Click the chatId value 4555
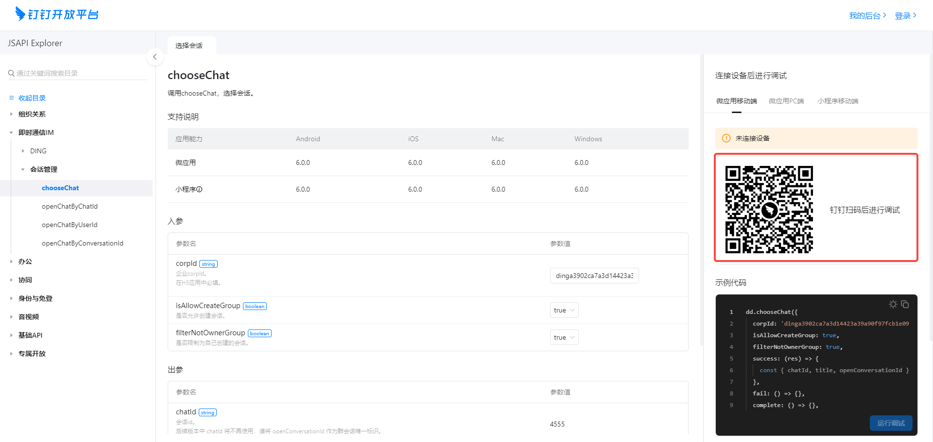The image size is (933, 442). click(x=557, y=424)
